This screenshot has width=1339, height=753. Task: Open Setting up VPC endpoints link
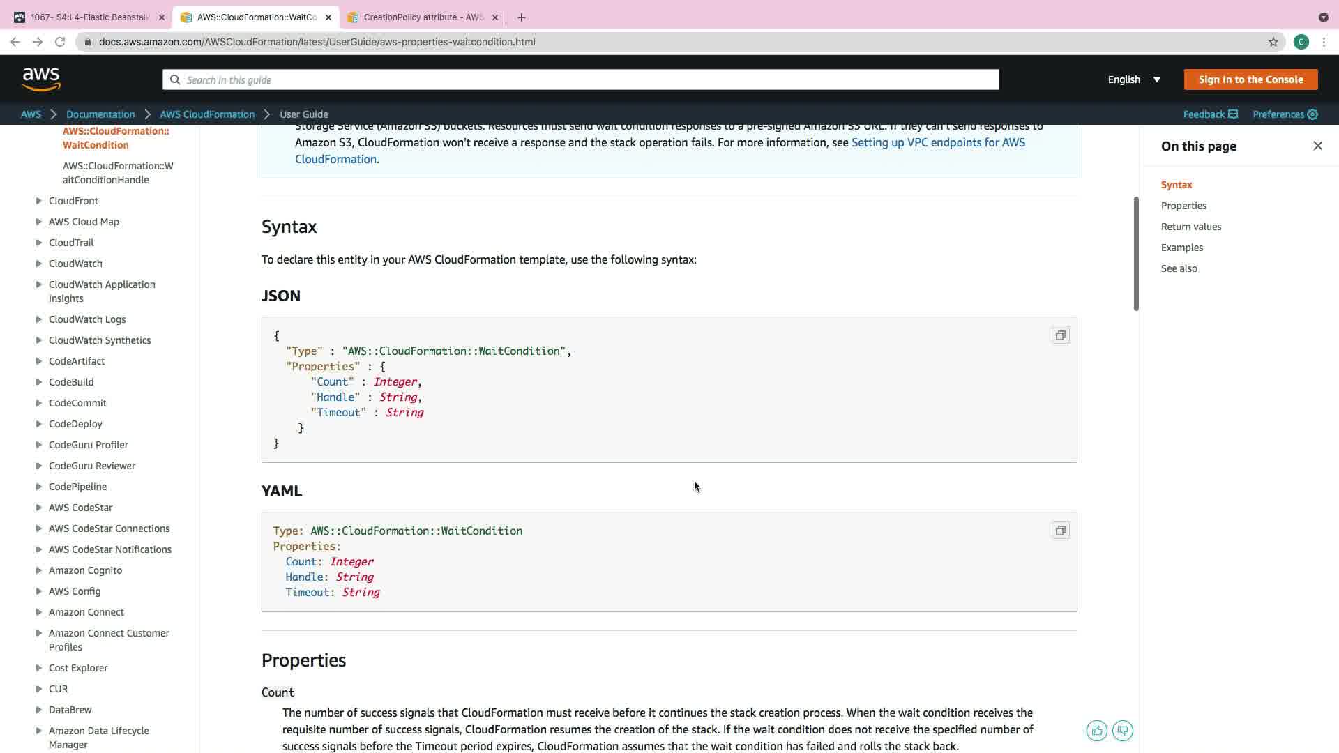938,142
